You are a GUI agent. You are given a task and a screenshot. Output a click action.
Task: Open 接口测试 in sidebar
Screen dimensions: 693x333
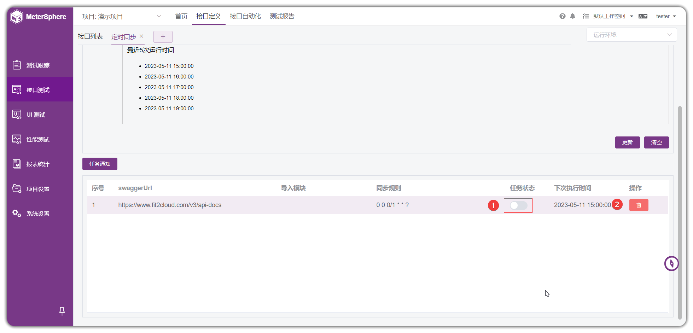40,90
